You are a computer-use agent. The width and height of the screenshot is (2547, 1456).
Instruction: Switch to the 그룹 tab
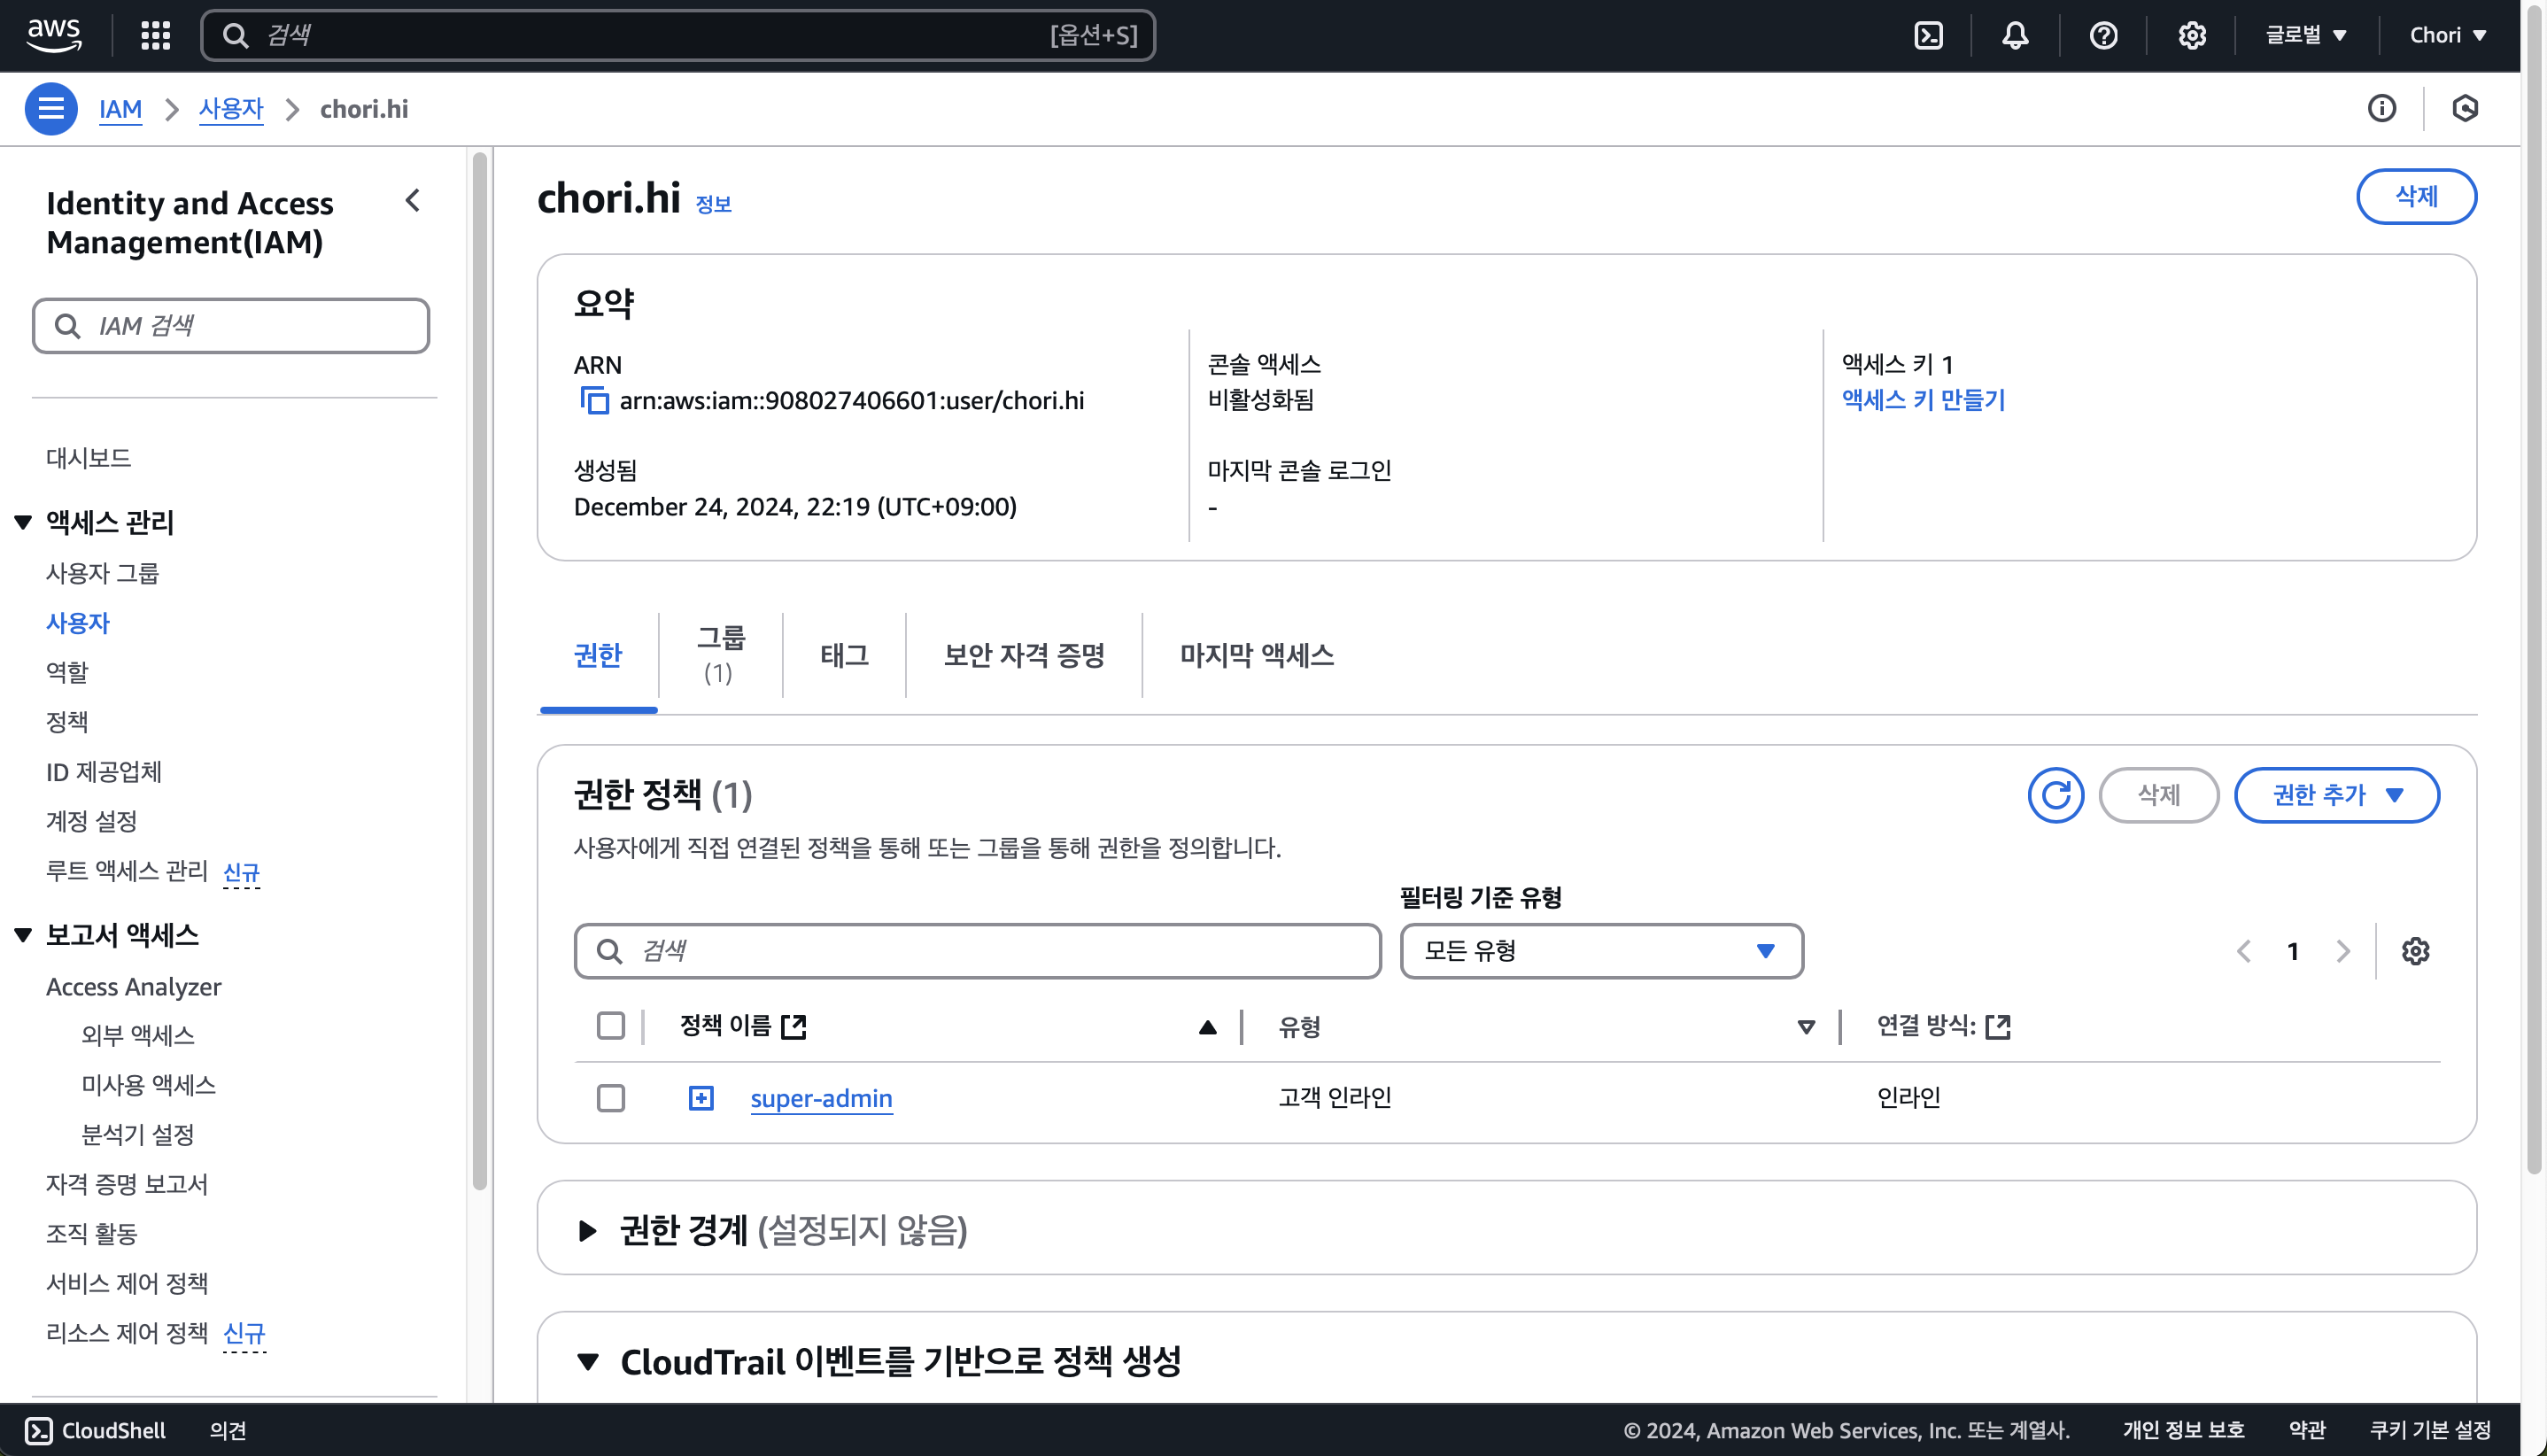pyautogui.click(x=720, y=655)
